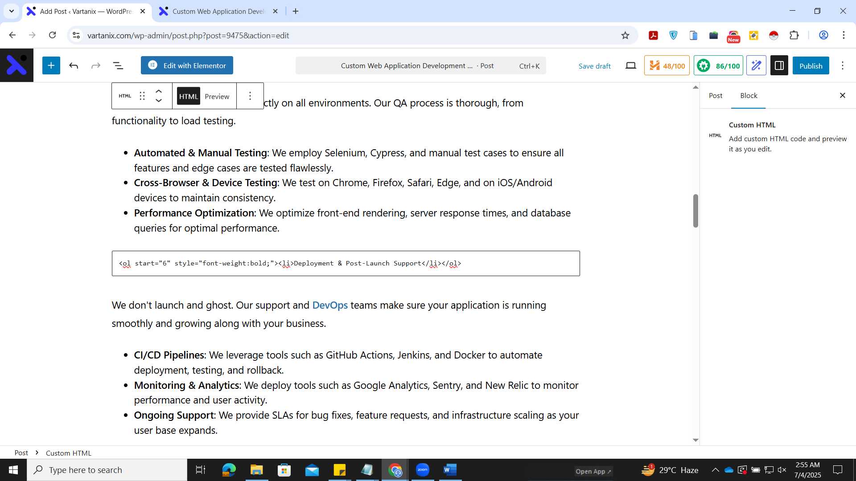Follow the DevOps link in paragraph

click(330, 305)
